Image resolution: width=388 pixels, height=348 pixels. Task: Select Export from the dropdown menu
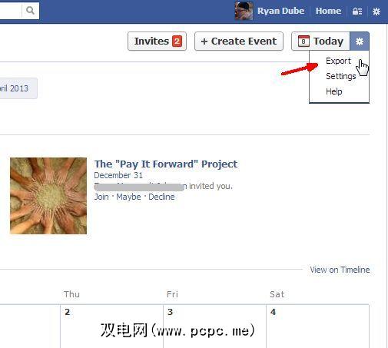338,61
